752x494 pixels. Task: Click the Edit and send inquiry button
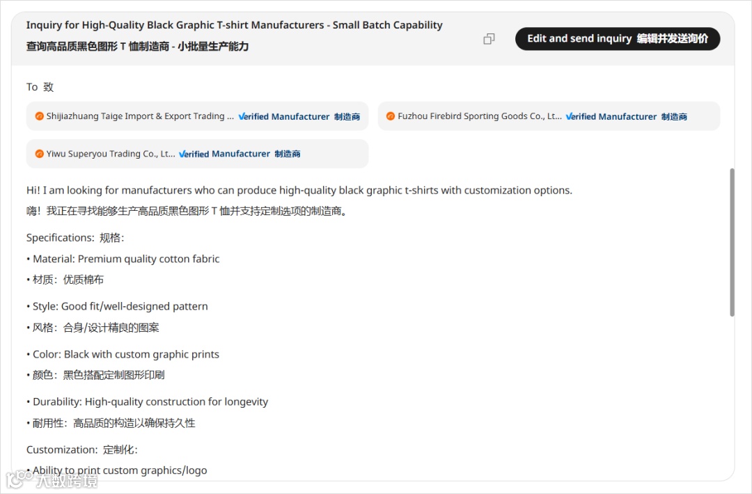pyautogui.click(x=617, y=39)
